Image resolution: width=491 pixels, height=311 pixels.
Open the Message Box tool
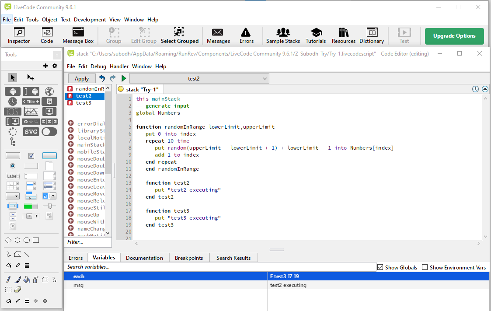tap(78, 35)
